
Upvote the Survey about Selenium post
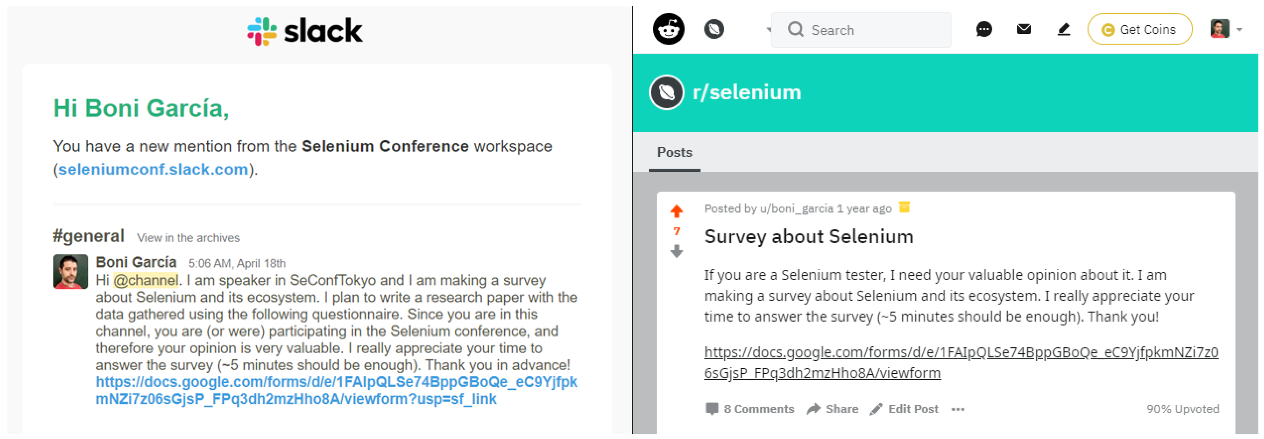coord(676,211)
